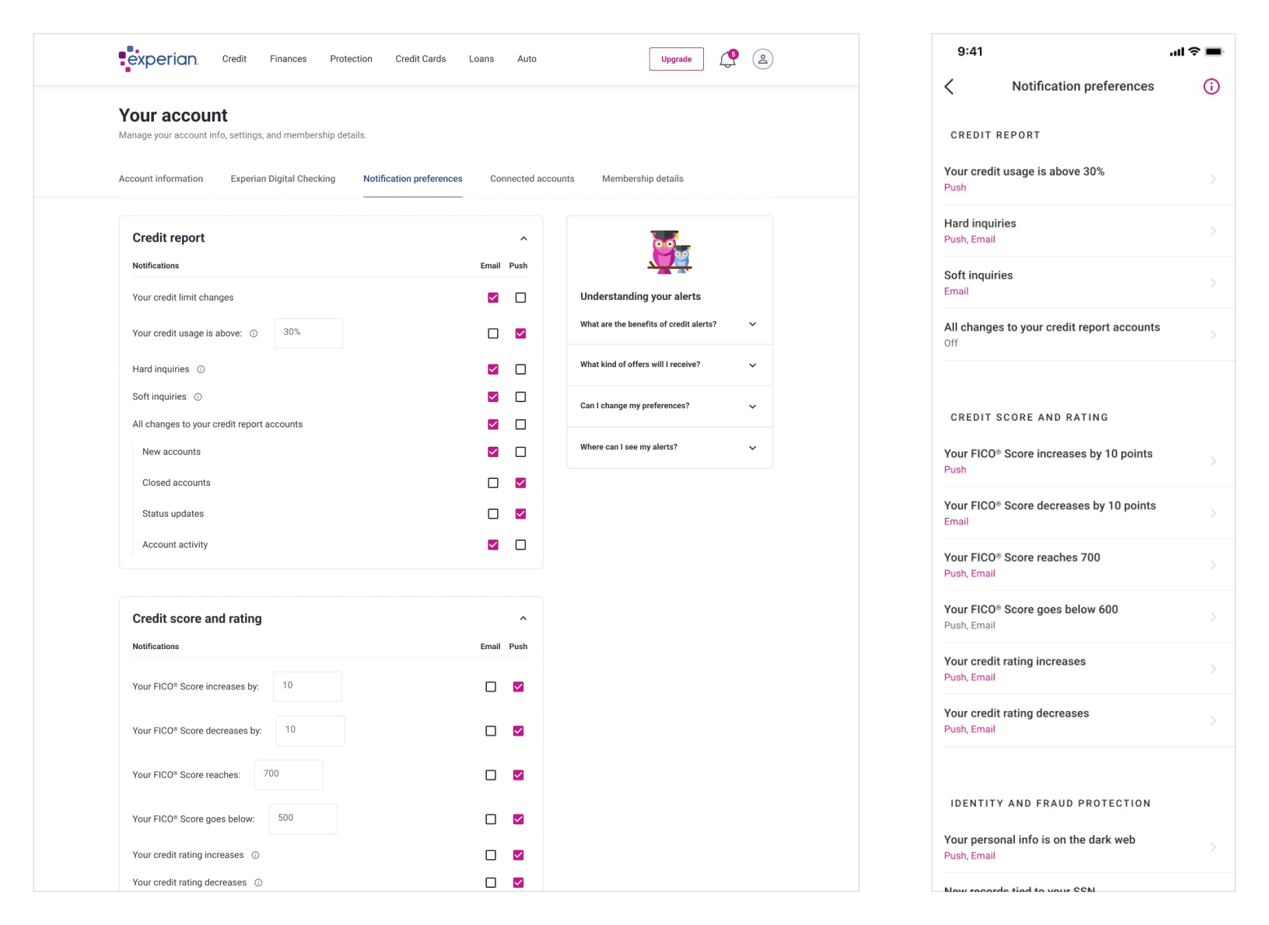Click the Upgrade button
Screen dimensions: 1269x925
pyautogui.click(x=676, y=59)
